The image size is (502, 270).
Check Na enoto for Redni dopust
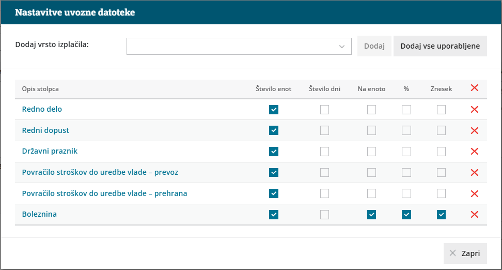pos(372,130)
